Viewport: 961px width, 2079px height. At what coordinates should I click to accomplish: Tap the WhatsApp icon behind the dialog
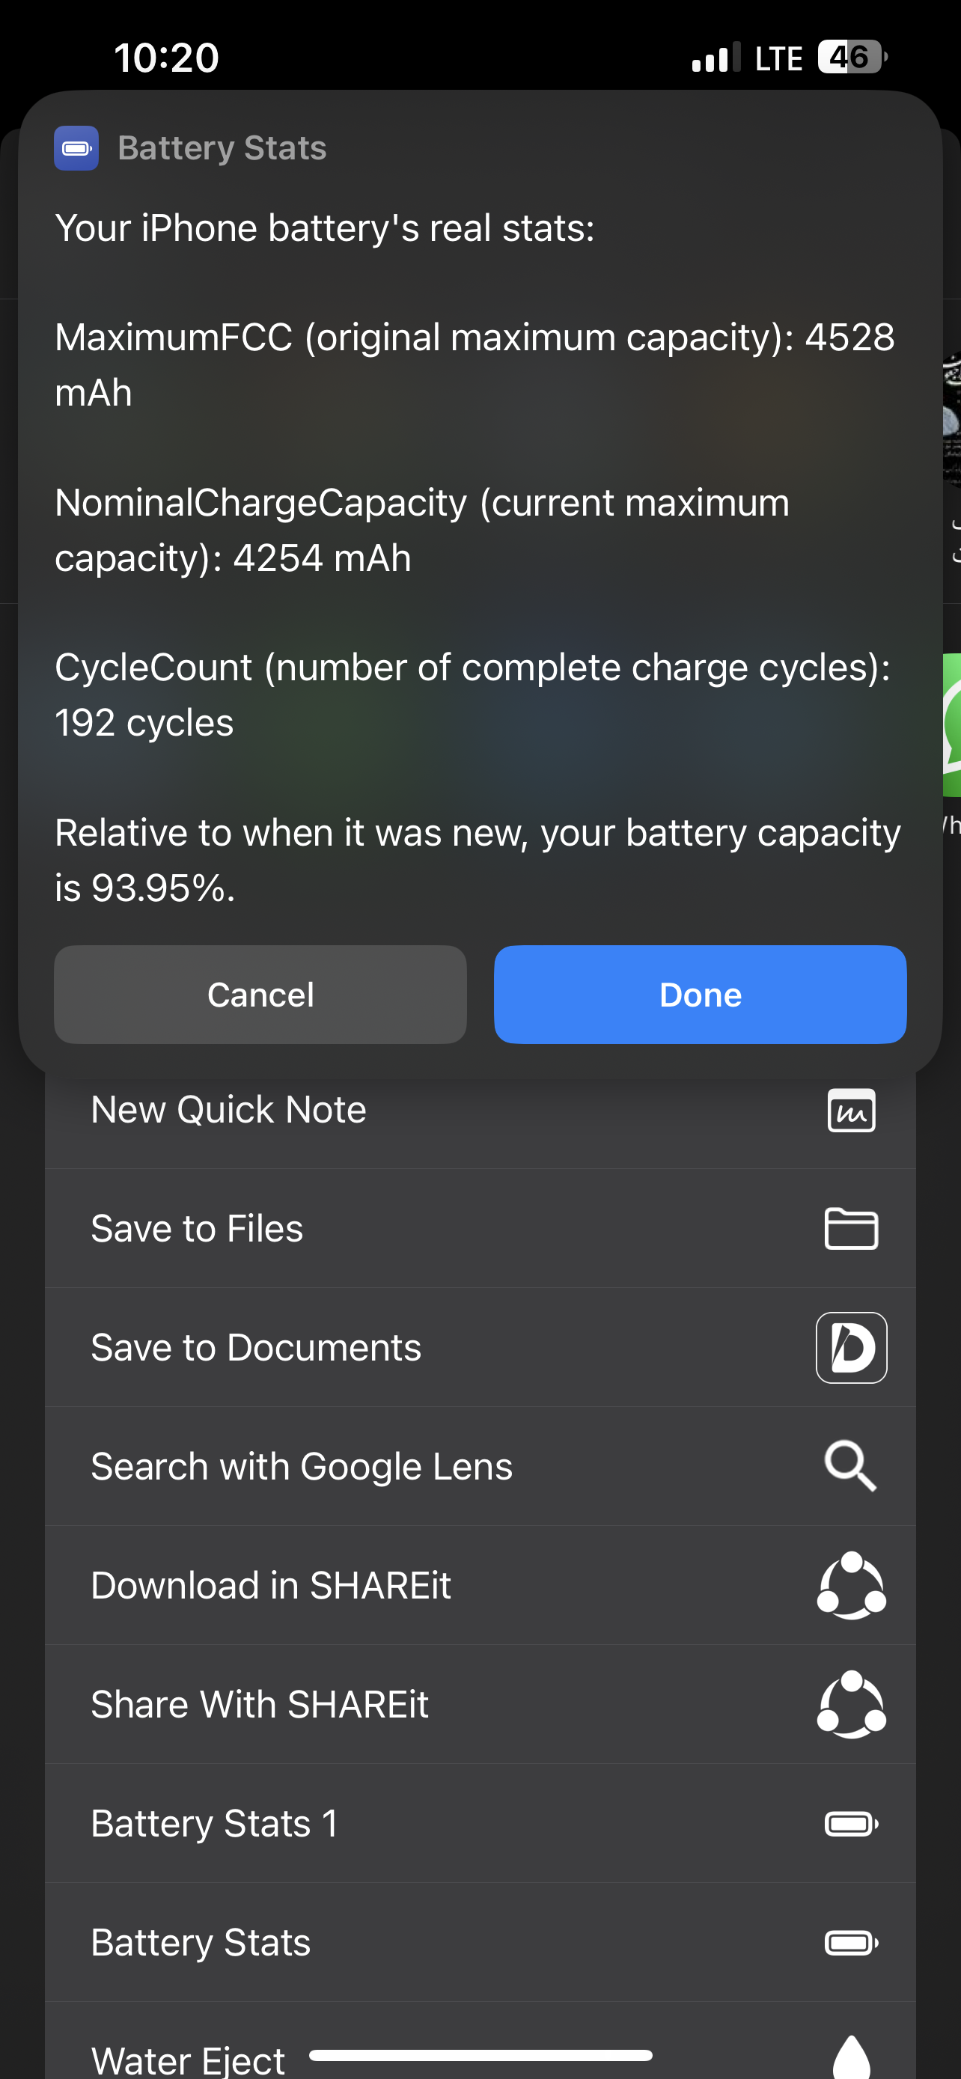[x=952, y=724]
